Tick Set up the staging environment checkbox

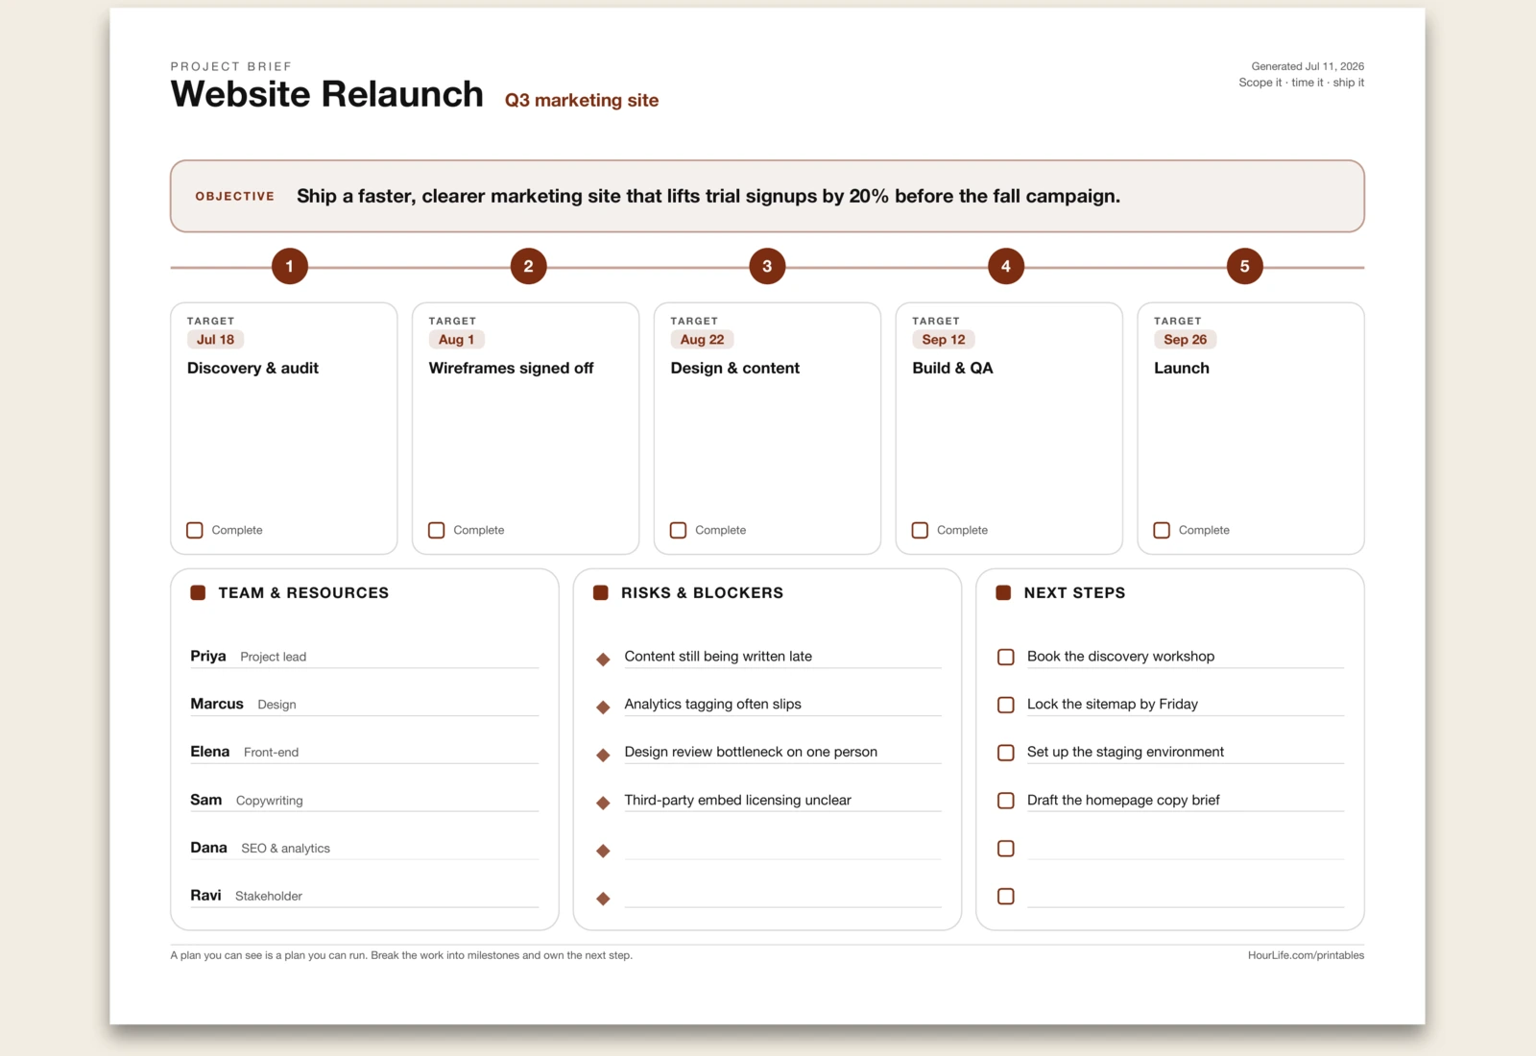click(x=1006, y=753)
